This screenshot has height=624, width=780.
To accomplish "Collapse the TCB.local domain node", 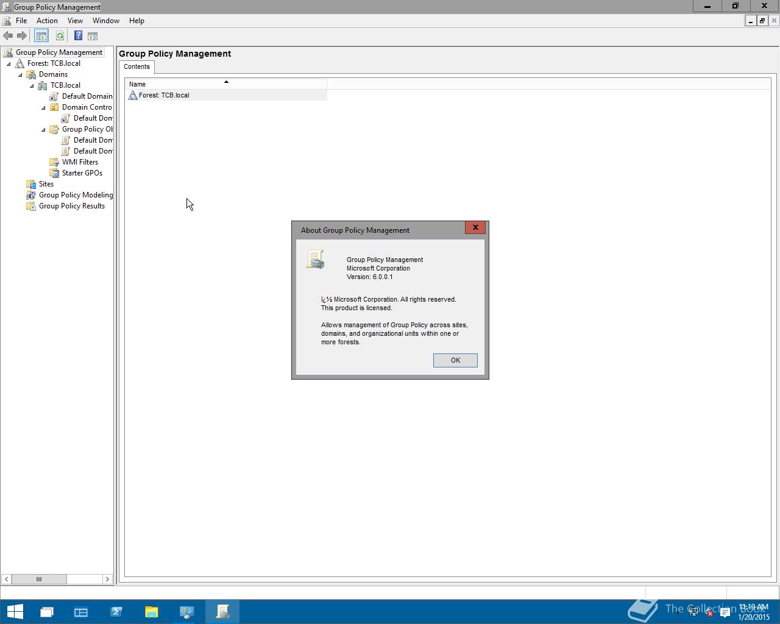I will [x=32, y=86].
